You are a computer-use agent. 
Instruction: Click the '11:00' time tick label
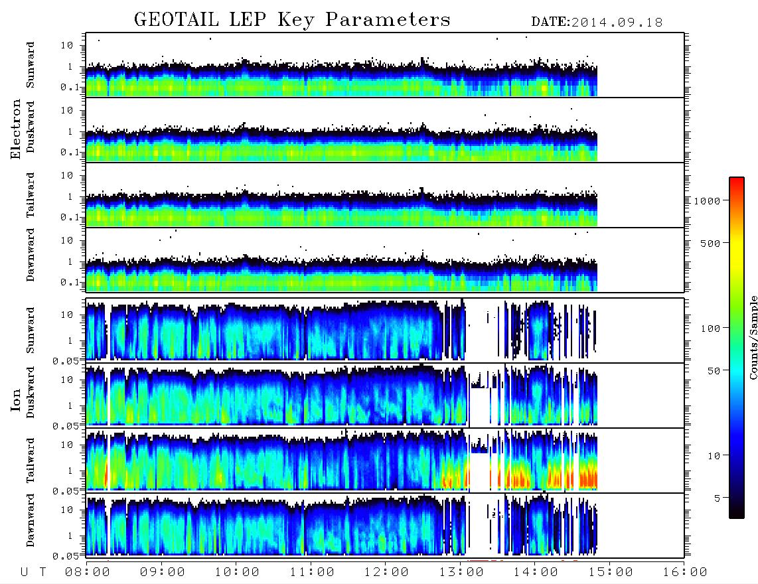312,573
